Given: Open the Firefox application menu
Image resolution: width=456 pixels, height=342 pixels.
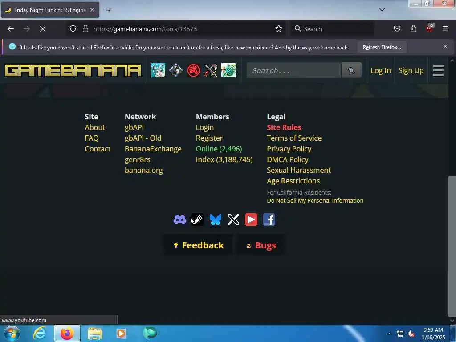Looking at the screenshot, I should coord(445,28).
